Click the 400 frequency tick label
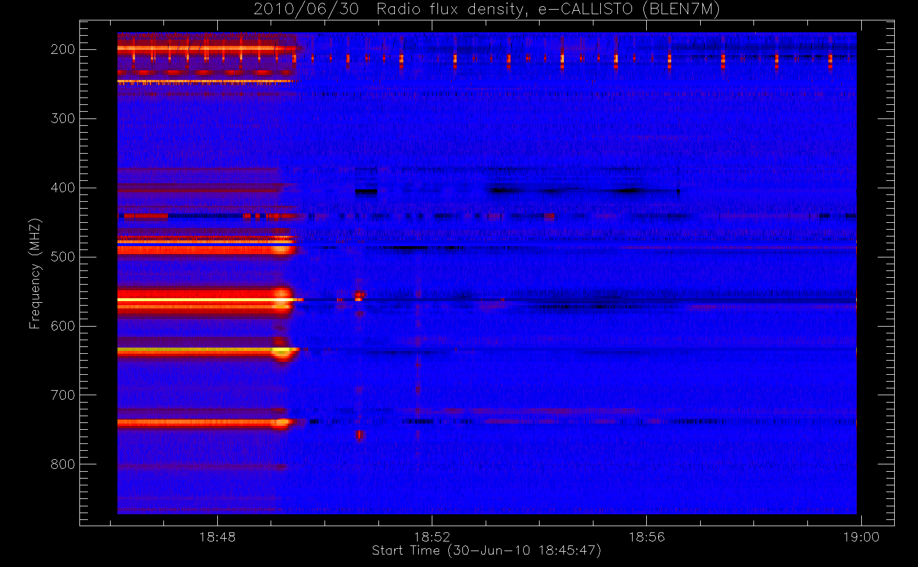Screen dimensions: 918x567 [62, 188]
